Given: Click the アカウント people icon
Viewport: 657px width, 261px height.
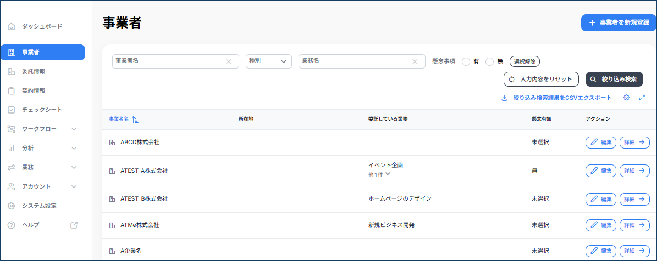Looking at the screenshot, I should pyautogui.click(x=12, y=186).
